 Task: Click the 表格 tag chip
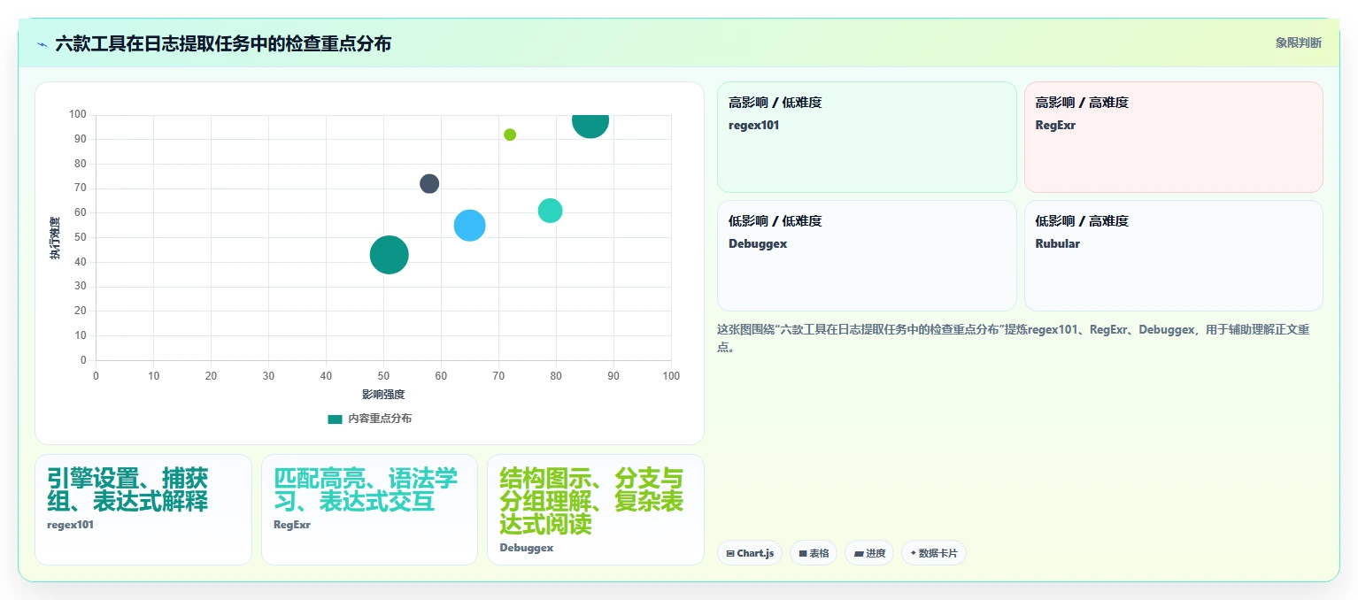[814, 553]
